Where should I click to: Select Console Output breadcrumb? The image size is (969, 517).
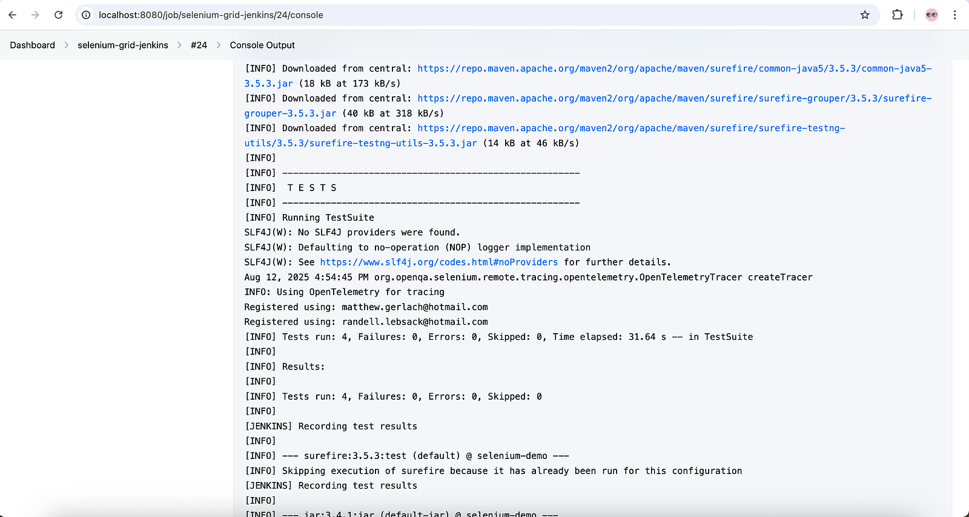click(x=262, y=45)
